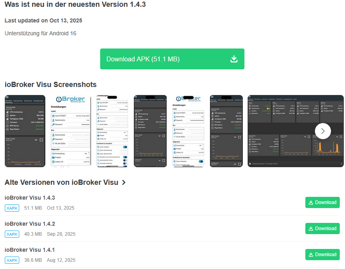The height and width of the screenshot is (269, 345).
Task: Click the XAPK badge under ioBroker Visu 1.4.2
Action: (12, 234)
